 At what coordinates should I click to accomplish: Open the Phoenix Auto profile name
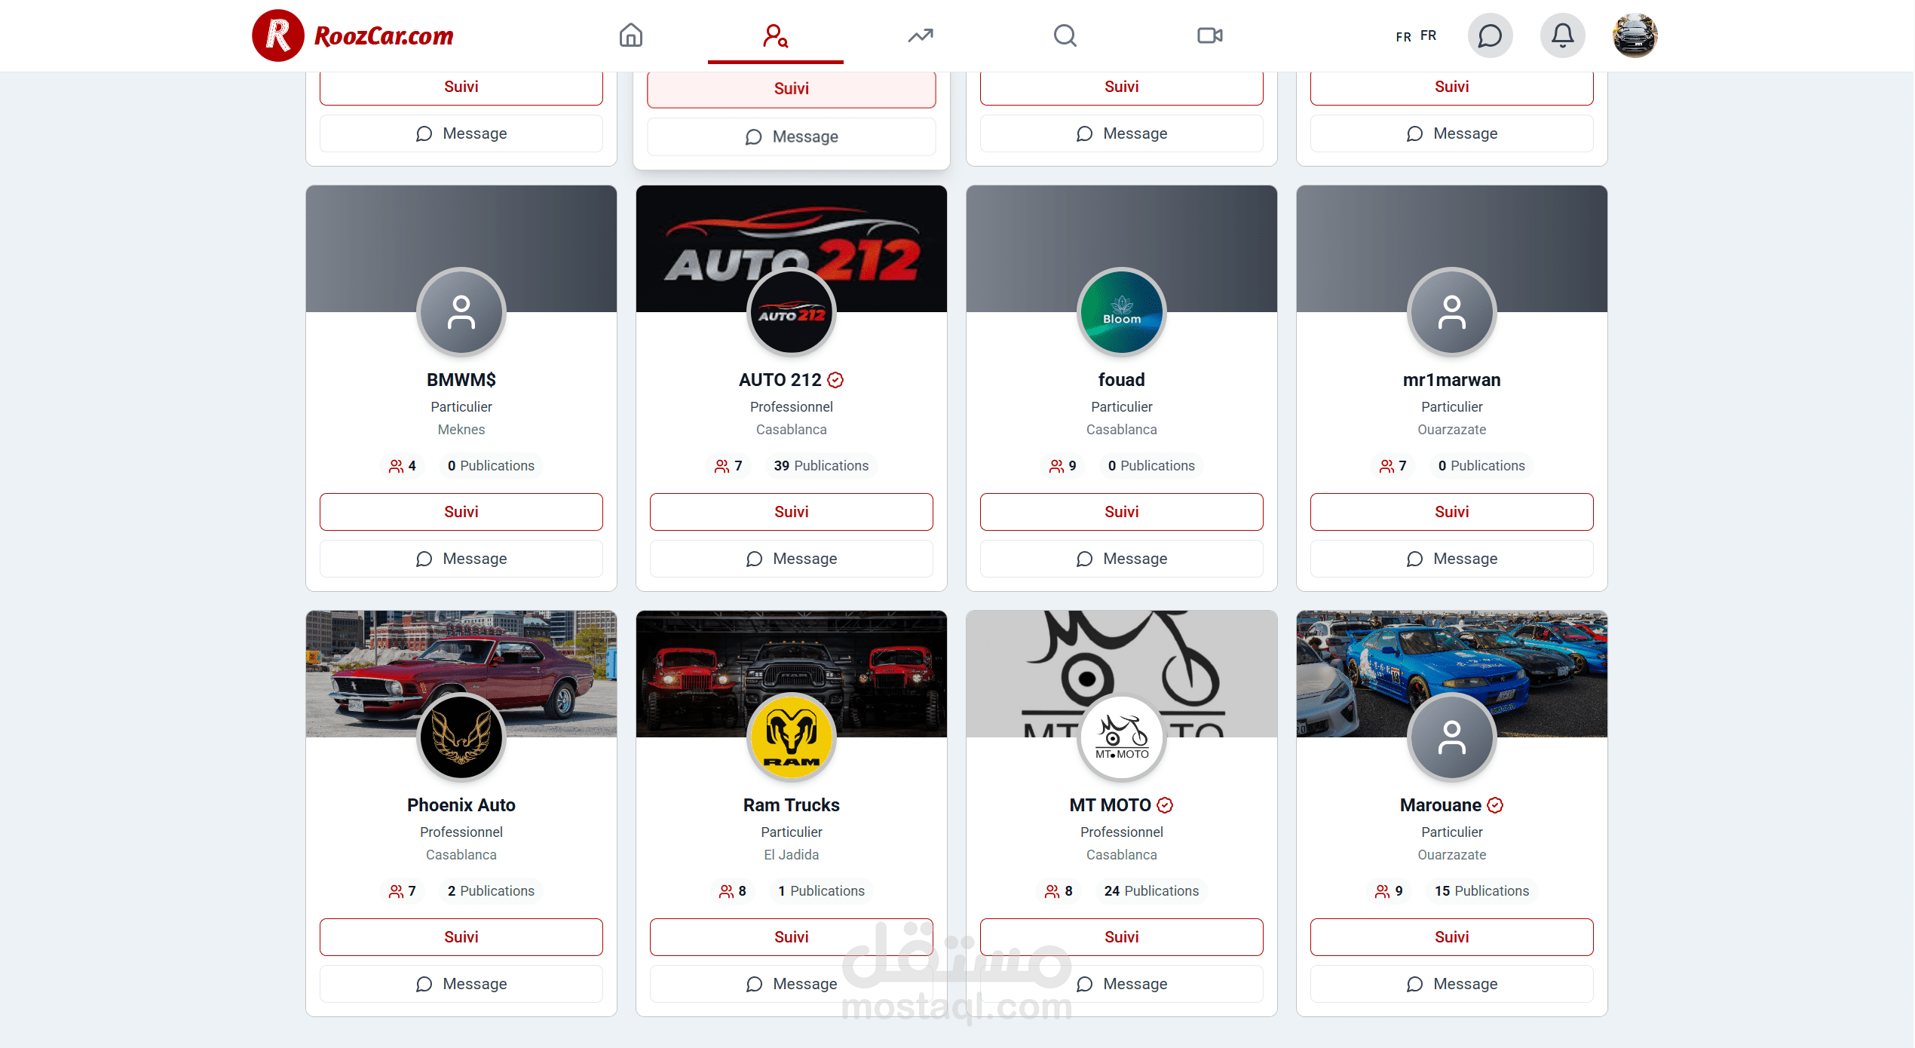point(461,805)
